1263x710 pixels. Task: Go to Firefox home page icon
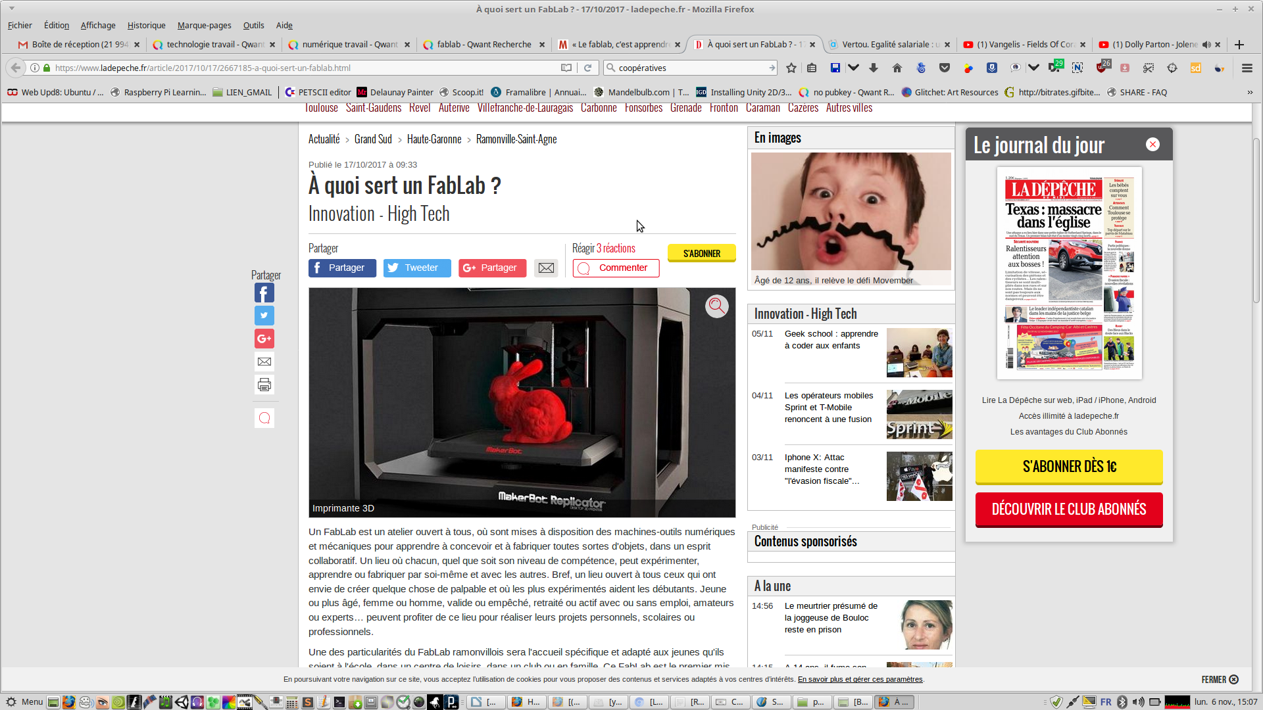tap(897, 68)
